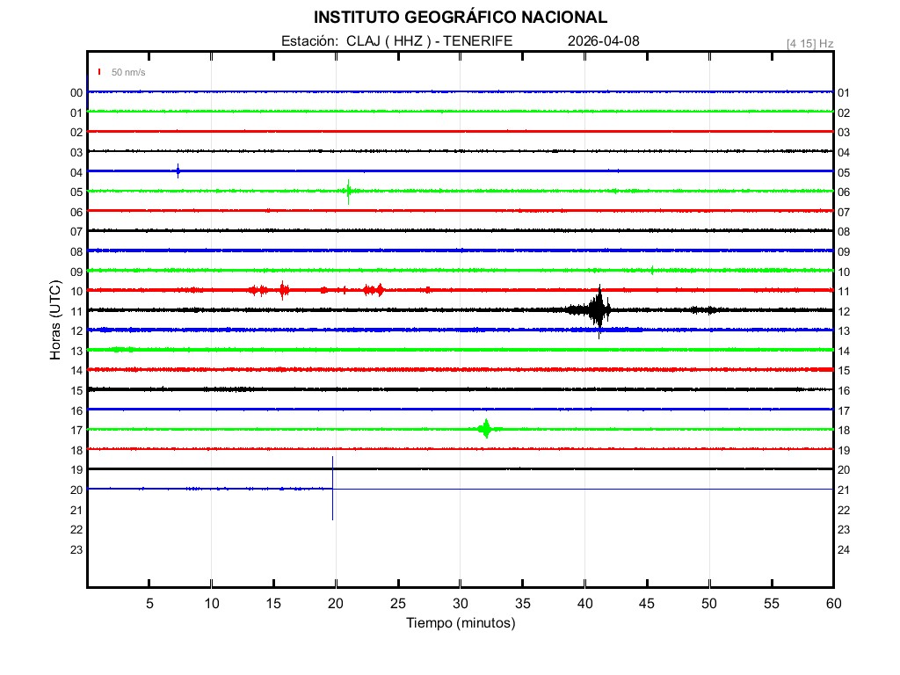
Task: Click the 60 tick label on time axis
Action: (x=832, y=604)
